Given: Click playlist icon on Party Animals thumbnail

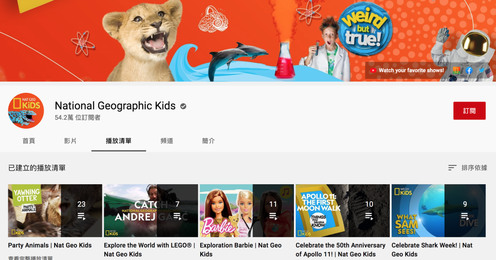Looking at the screenshot, I should tap(81, 216).
